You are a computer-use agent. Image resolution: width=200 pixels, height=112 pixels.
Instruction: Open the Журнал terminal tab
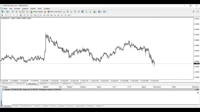click(x=99, y=106)
